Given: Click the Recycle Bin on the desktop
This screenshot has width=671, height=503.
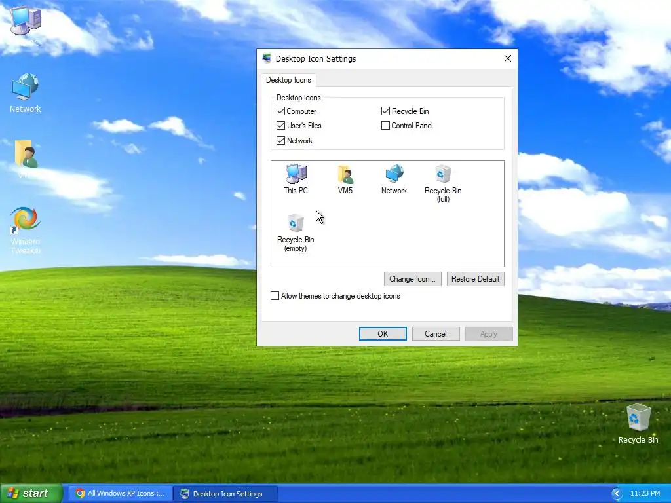Looking at the screenshot, I should point(638,424).
